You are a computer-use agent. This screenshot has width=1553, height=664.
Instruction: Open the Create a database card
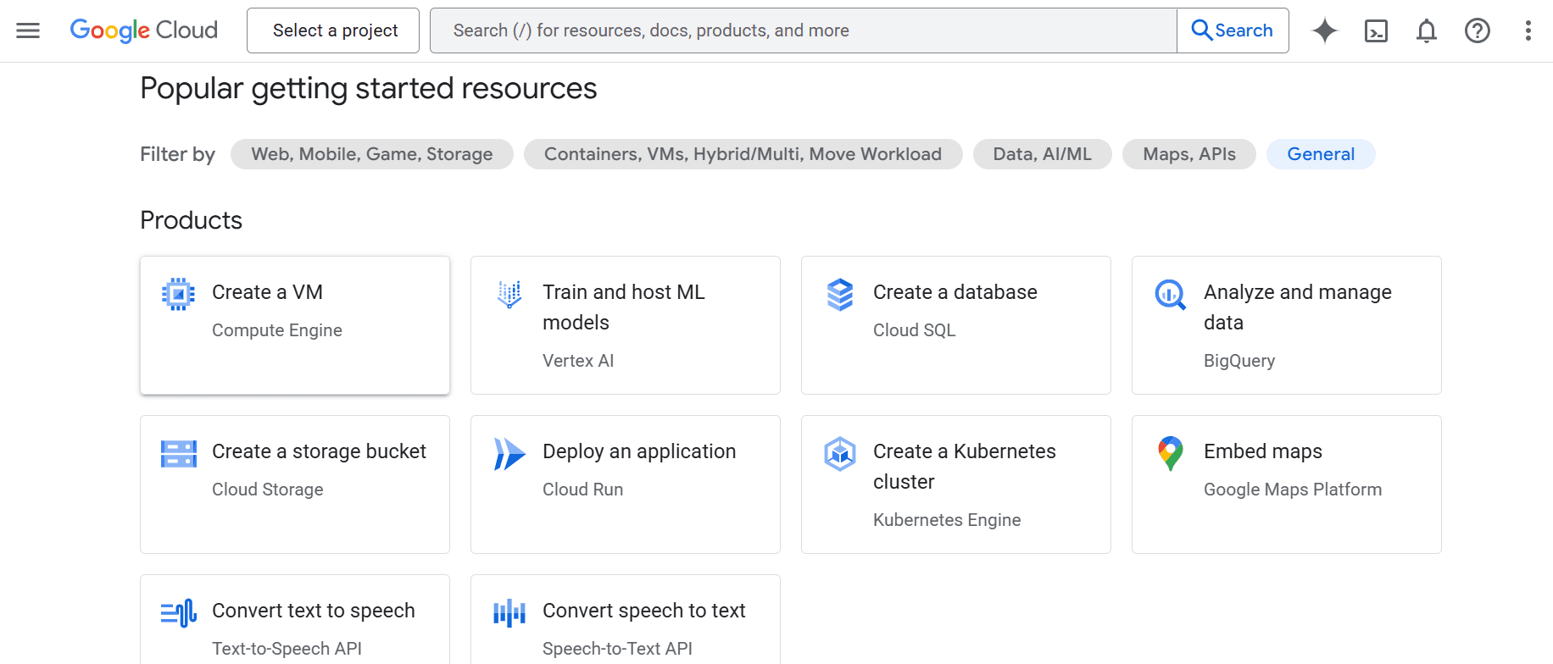pos(956,325)
